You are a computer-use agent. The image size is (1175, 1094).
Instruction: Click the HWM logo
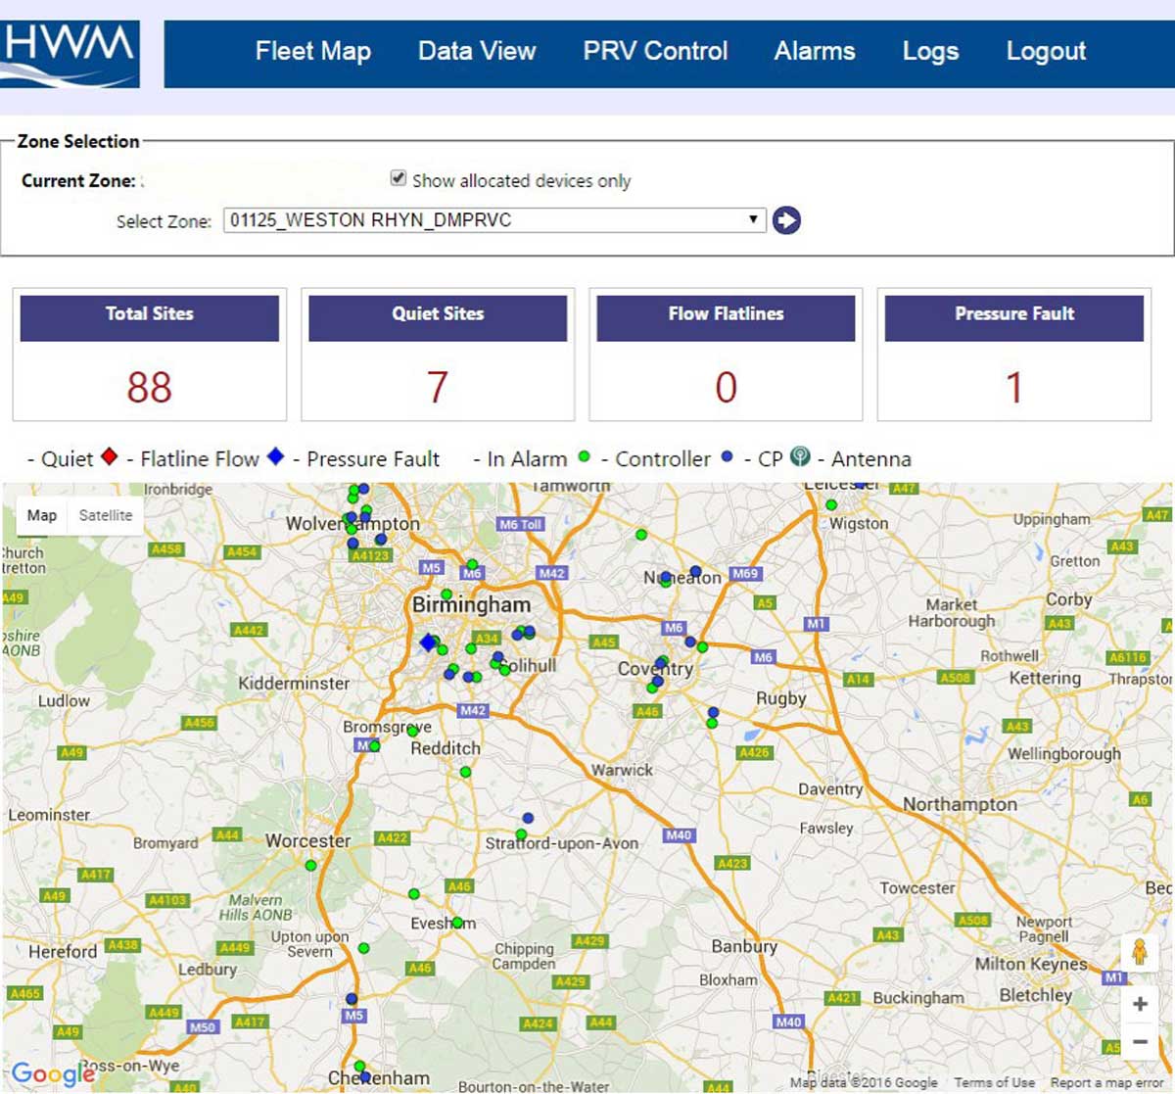70,54
